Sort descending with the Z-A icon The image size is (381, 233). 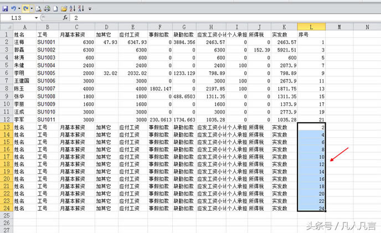pyautogui.click(x=81, y=9)
